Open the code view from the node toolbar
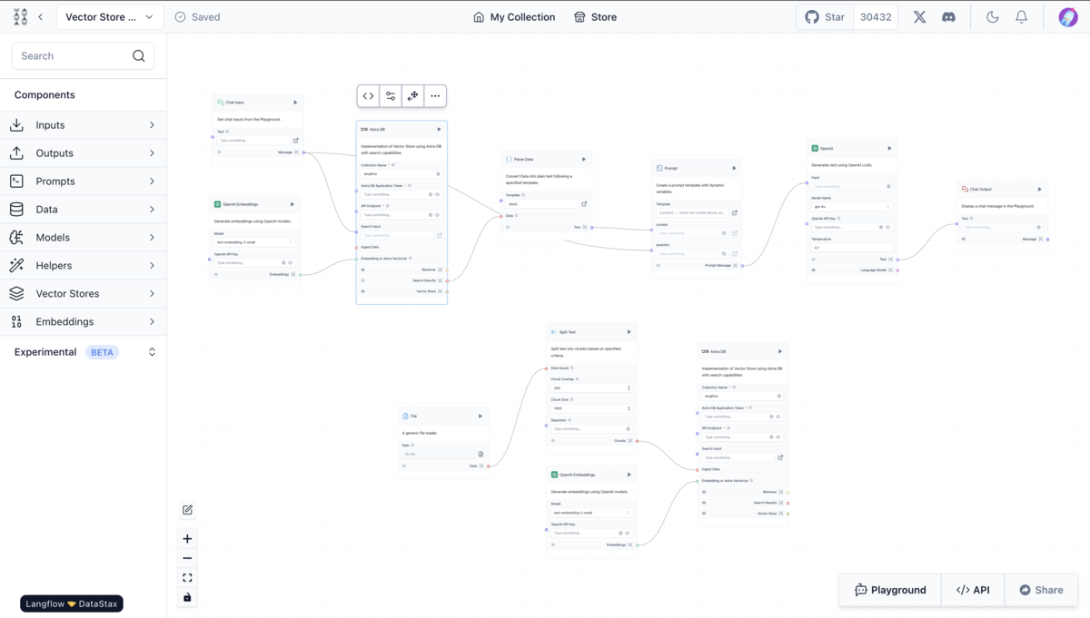The width and height of the screenshot is (1090, 618). (368, 96)
